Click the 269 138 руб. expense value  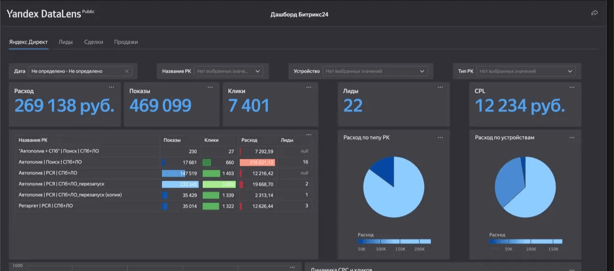[64, 106]
